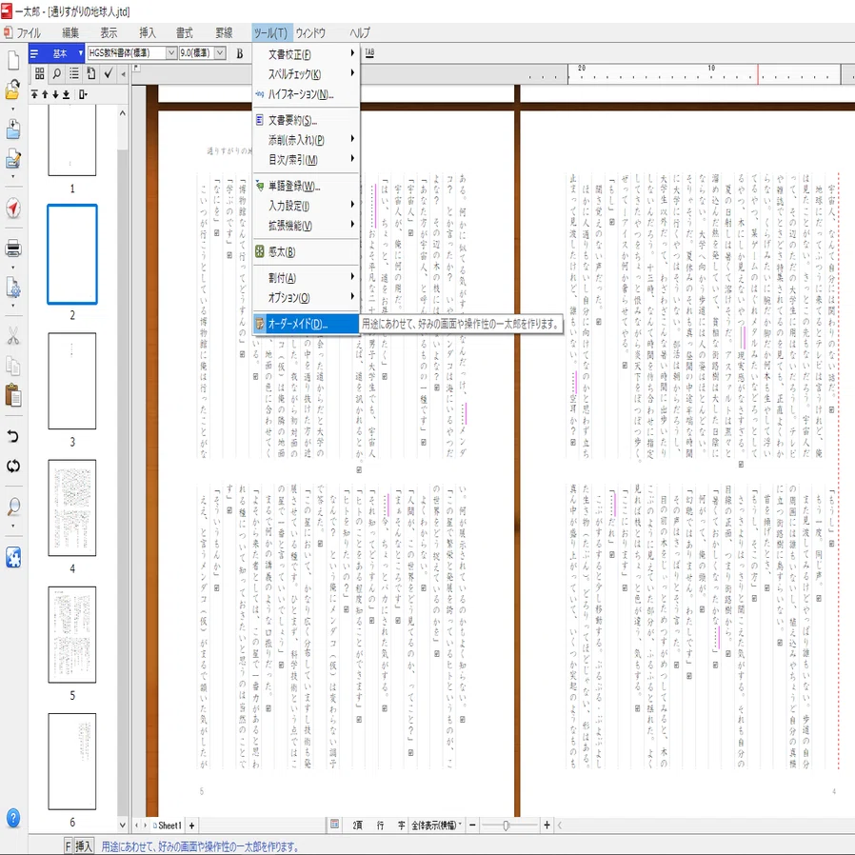
Task: Expand the 入力設定(I) submenu
Action: 306,206
